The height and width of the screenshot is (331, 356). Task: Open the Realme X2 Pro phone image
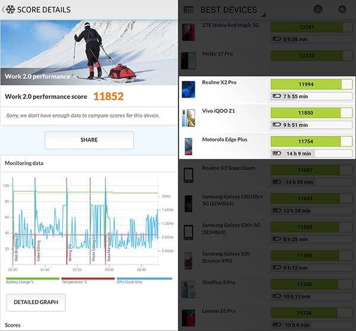point(188,89)
